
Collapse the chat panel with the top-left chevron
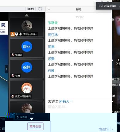pos(49,9)
